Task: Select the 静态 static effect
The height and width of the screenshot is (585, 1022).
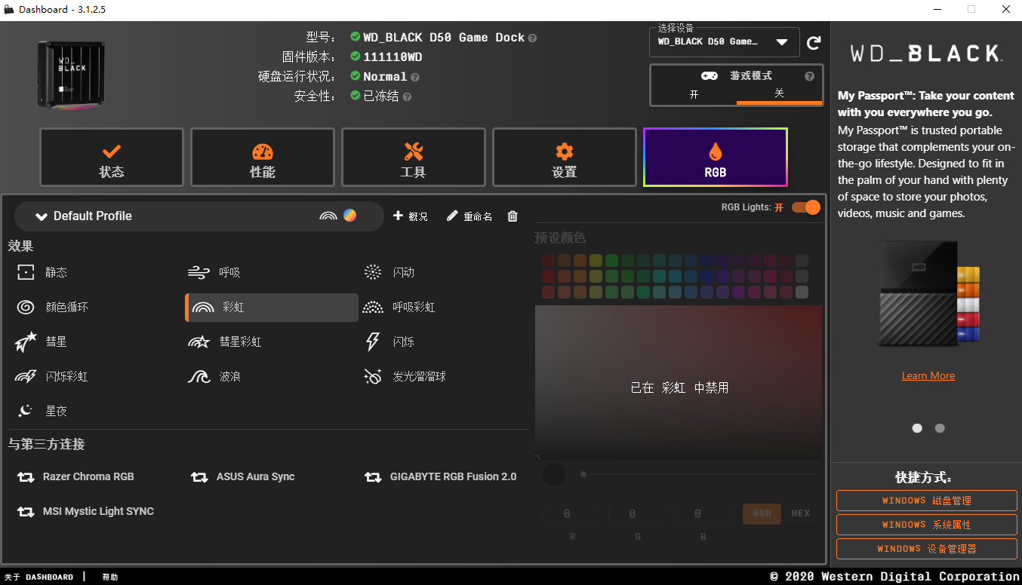Action: [42, 273]
